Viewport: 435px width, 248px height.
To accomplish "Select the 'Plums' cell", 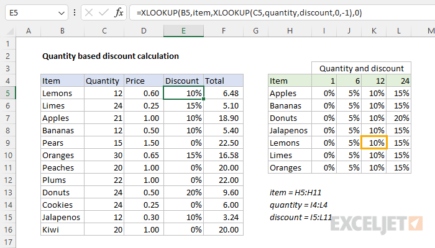I will coord(62,180).
